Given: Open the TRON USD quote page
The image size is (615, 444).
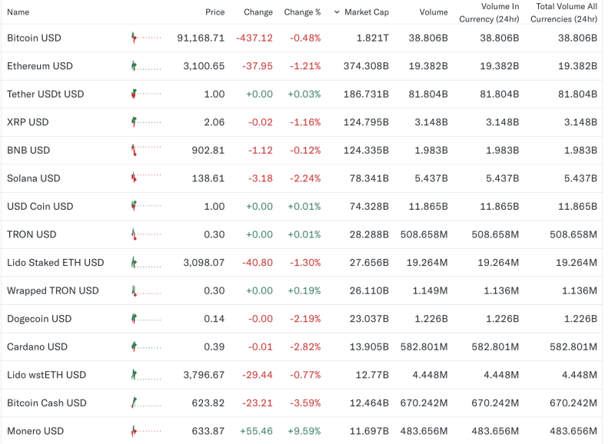Looking at the screenshot, I should click(x=31, y=234).
